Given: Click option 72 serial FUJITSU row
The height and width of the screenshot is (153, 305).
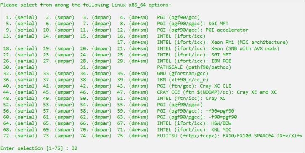Looking at the screenshot, I should click(x=20, y=136).
